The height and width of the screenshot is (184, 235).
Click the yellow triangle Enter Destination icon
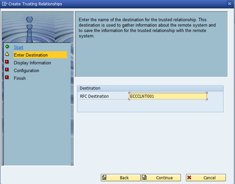tap(7, 54)
